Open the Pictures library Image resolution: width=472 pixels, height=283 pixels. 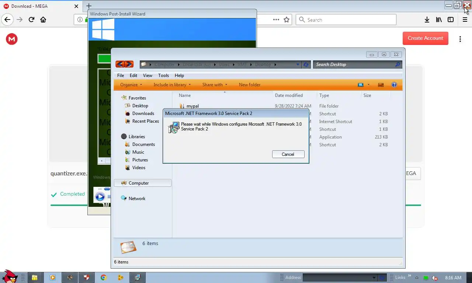click(140, 160)
